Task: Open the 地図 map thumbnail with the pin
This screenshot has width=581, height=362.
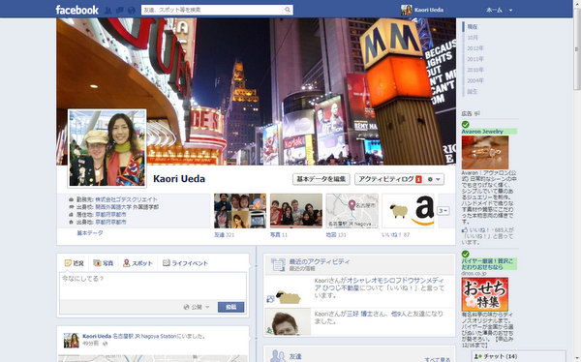Action: 352,210
